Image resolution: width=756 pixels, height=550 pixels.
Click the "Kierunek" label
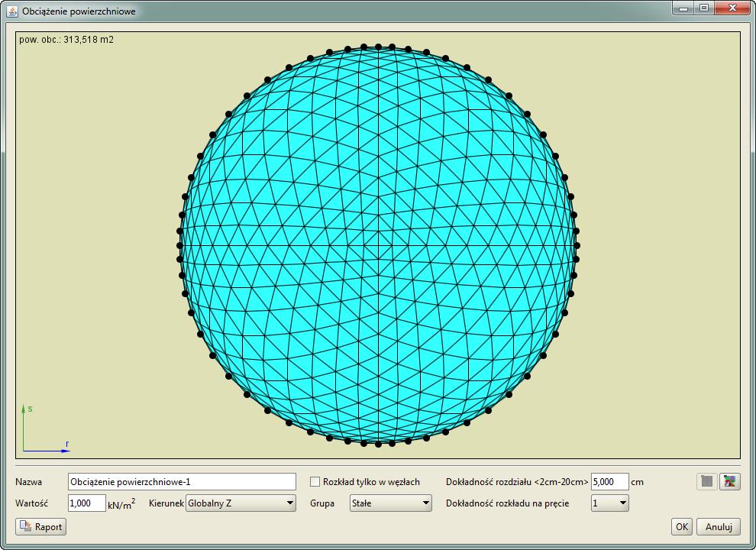(x=166, y=503)
